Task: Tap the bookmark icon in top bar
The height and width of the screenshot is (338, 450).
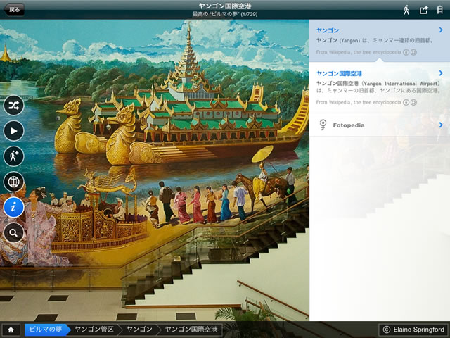Action: pyautogui.click(x=439, y=10)
